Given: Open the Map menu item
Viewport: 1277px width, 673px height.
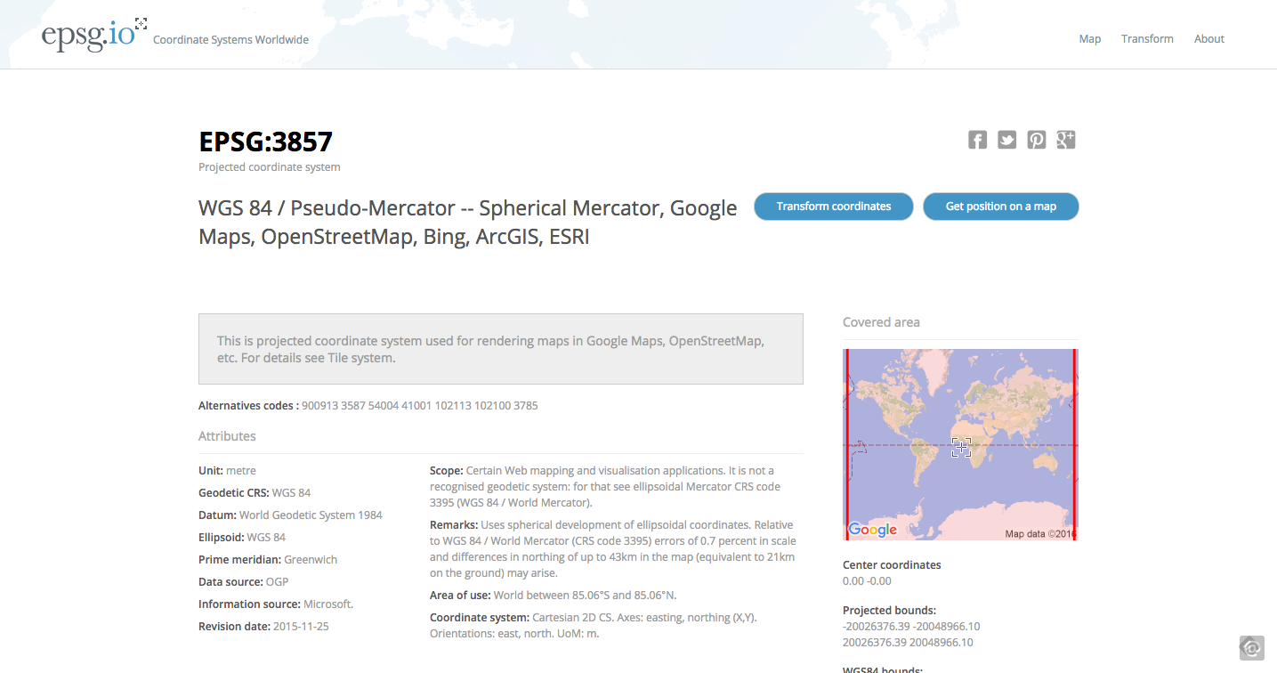Looking at the screenshot, I should click(1090, 39).
